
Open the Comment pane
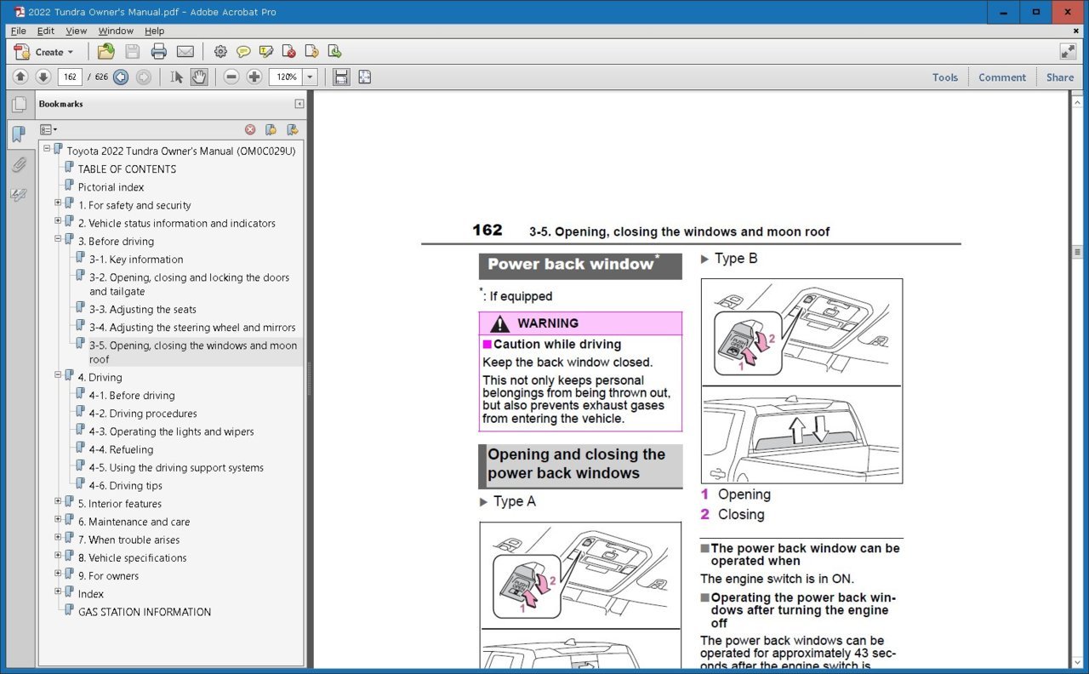(x=1002, y=77)
